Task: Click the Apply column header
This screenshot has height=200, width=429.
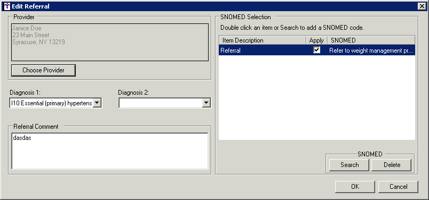Action: [x=316, y=40]
